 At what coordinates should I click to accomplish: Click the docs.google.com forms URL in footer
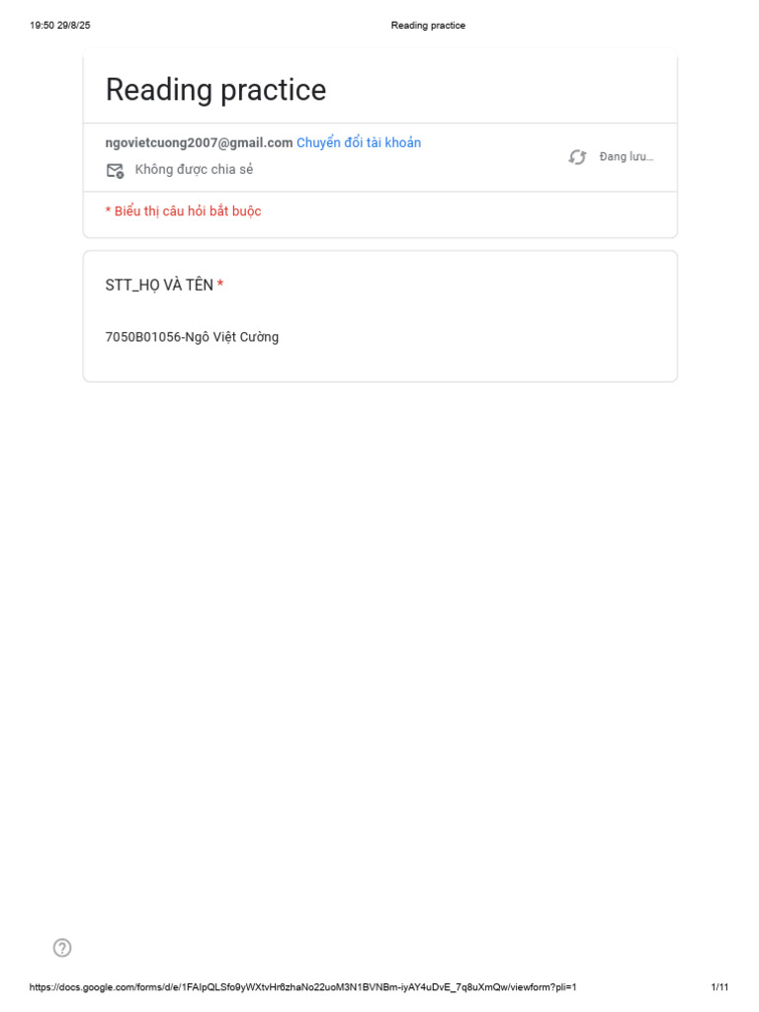[x=302, y=987]
